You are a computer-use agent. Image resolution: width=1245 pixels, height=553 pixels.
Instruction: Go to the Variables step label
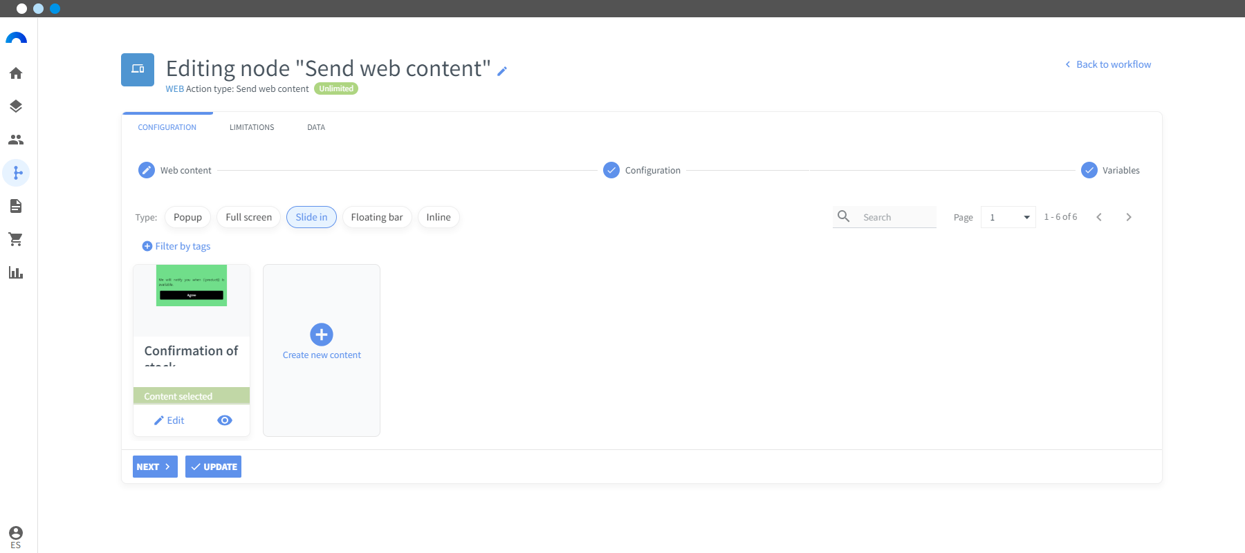click(x=1121, y=171)
